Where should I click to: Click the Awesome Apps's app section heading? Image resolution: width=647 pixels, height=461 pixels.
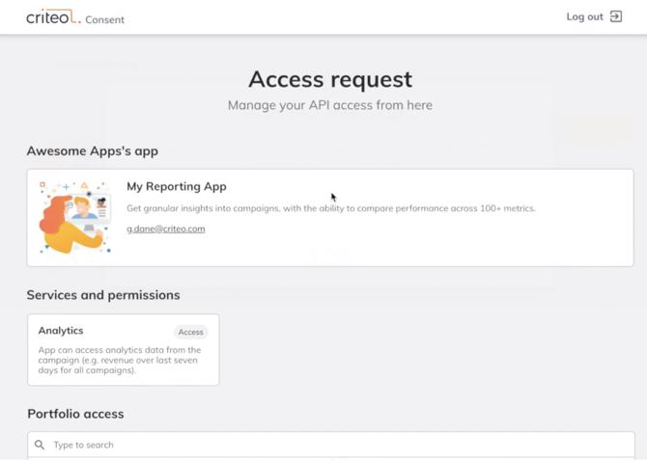(93, 151)
